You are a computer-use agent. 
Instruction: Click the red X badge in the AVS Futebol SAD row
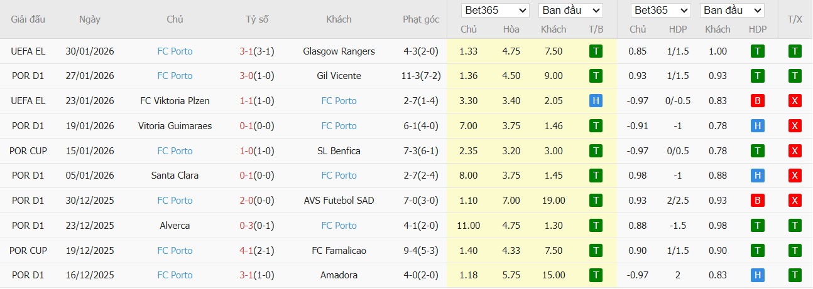tap(795, 201)
